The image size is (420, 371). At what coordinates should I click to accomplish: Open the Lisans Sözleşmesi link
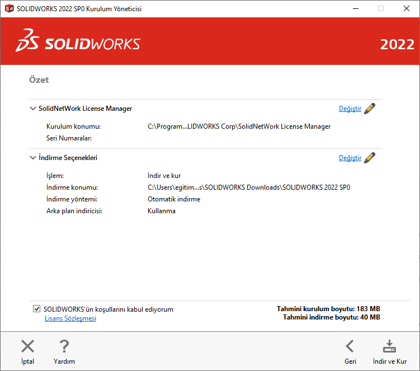coord(70,318)
